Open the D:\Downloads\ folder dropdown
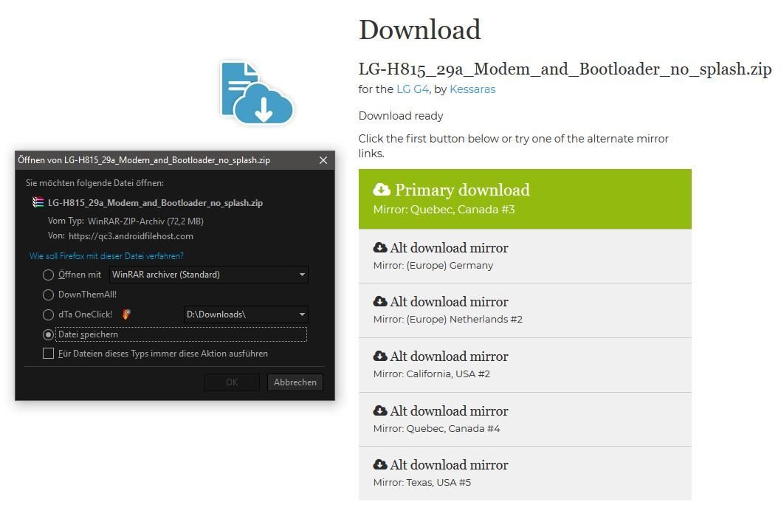The width and height of the screenshot is (781, 516). point(246,314)
